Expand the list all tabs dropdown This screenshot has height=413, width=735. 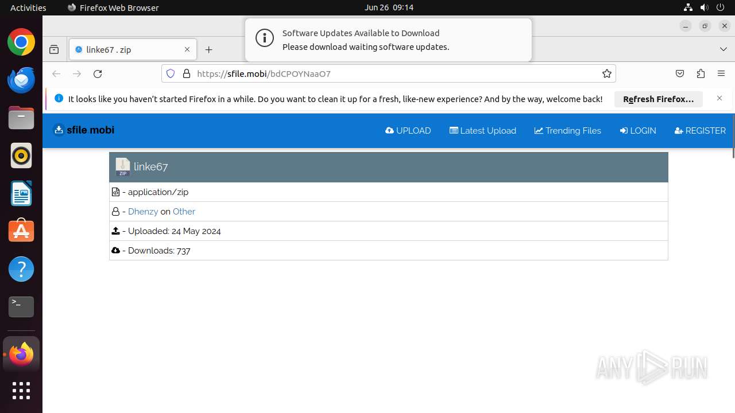coord(724,49)
